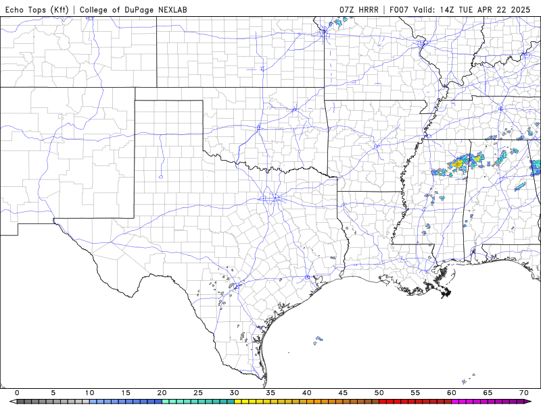Select the blue segment of the color bar
Screen dimensions: 541x405
[126, 402]
